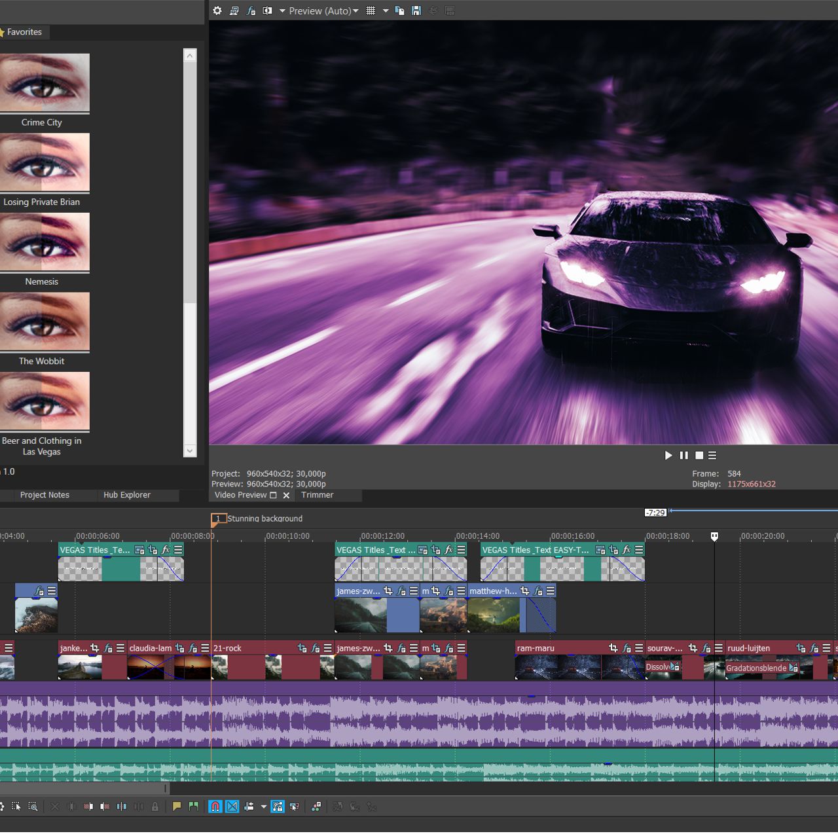
Task: Switch to the Trimmer tab
Action: (x=318, y=495)
